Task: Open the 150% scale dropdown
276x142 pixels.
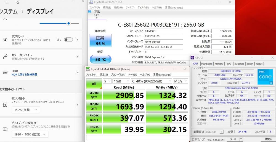Action: pos(26,110)
